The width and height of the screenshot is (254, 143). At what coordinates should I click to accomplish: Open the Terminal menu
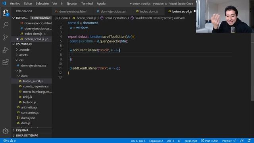pos(87,4)
